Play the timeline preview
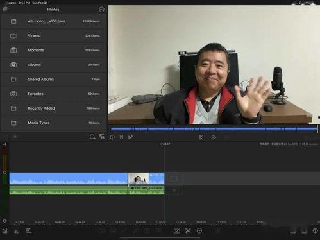This screenshot has width=320, height=240. point(214,137)
